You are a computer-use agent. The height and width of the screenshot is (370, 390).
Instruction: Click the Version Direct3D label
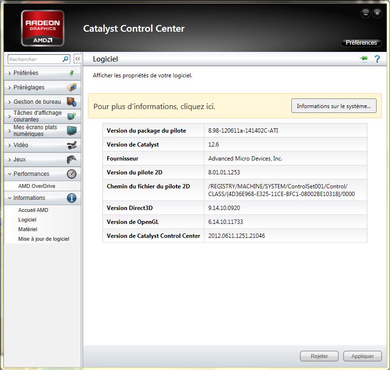tap(130, 208)
